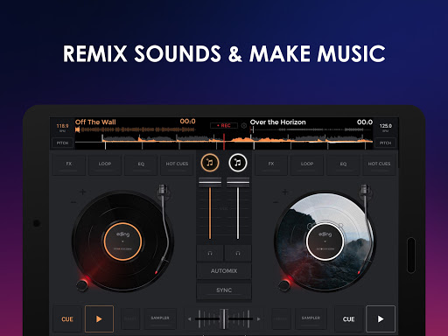Enable AUTOMIX mode
The width and height of the screenshot is (448, 336).
[224, 271]
